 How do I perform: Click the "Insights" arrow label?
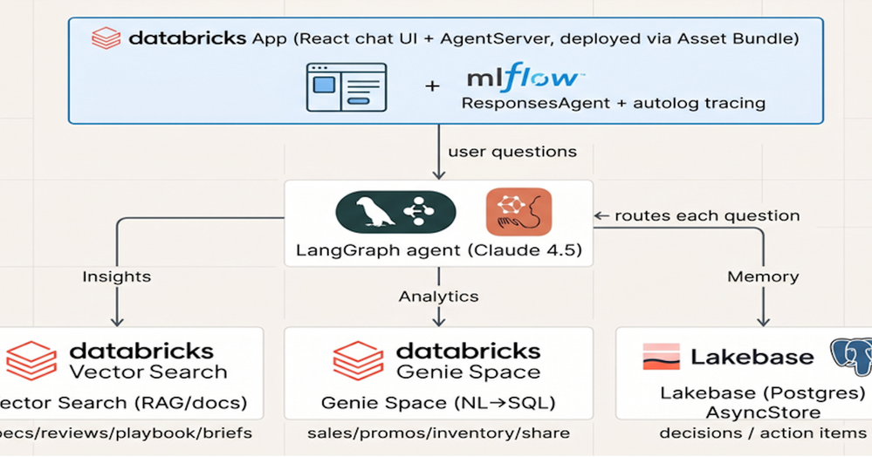pos(117,276)
